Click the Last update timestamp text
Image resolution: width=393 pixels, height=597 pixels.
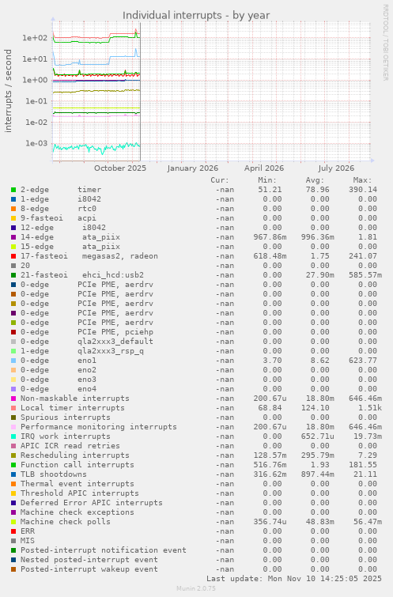coord(294,579)
